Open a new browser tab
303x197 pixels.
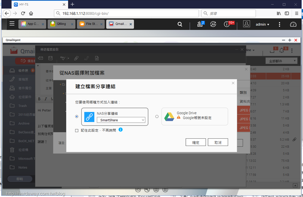point(72,4)
